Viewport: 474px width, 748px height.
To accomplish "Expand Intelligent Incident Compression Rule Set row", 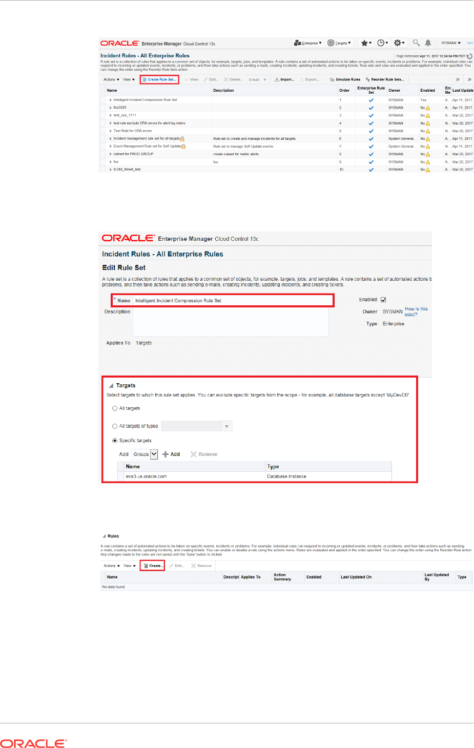I will point(111,100).
